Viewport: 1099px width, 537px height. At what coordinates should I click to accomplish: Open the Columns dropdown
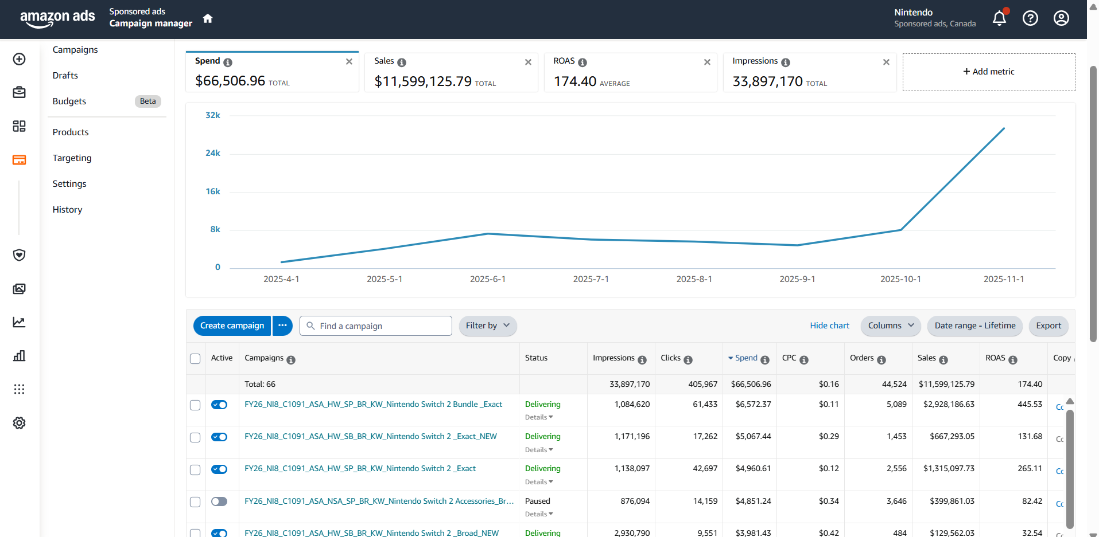890,326
